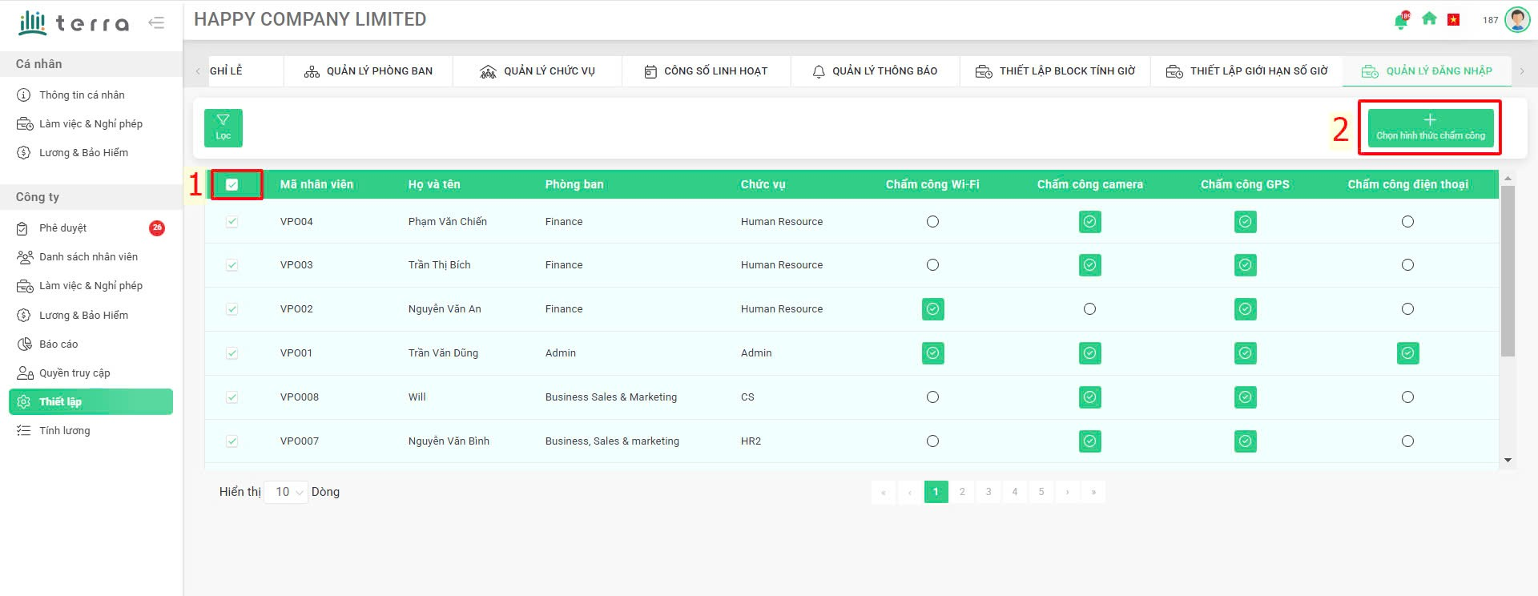Disable GPS attendance for Will
Screen dimensions: 1538x596
(1246, 397)
